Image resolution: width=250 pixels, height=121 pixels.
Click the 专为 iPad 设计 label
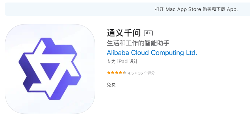pos(122,62)
